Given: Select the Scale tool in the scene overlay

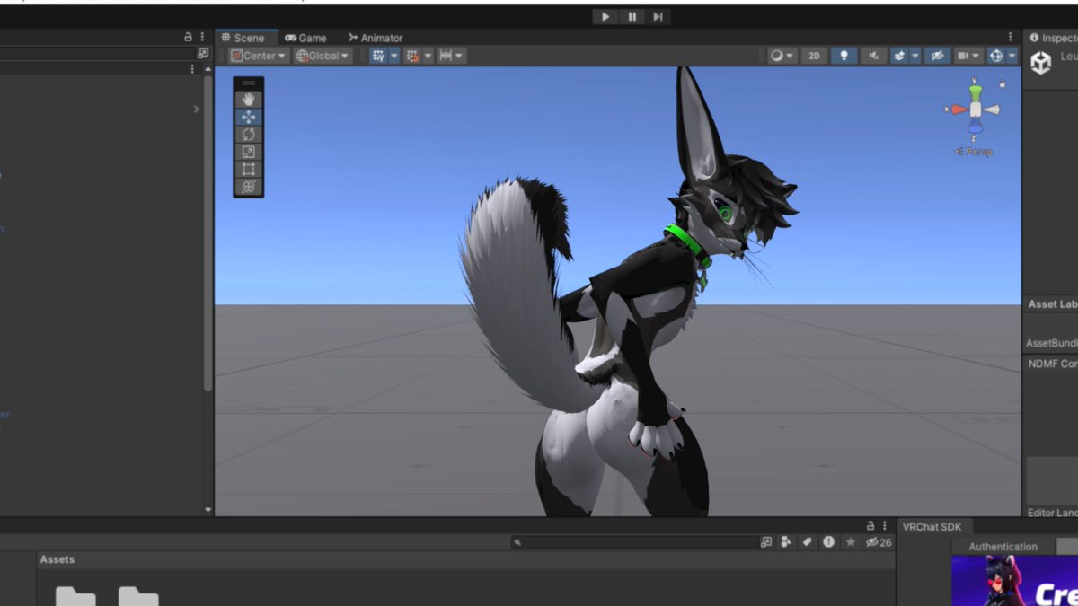Looking at the screenshot, I should pos(249,152).
